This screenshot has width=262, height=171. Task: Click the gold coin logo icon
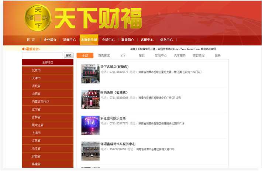38,18
